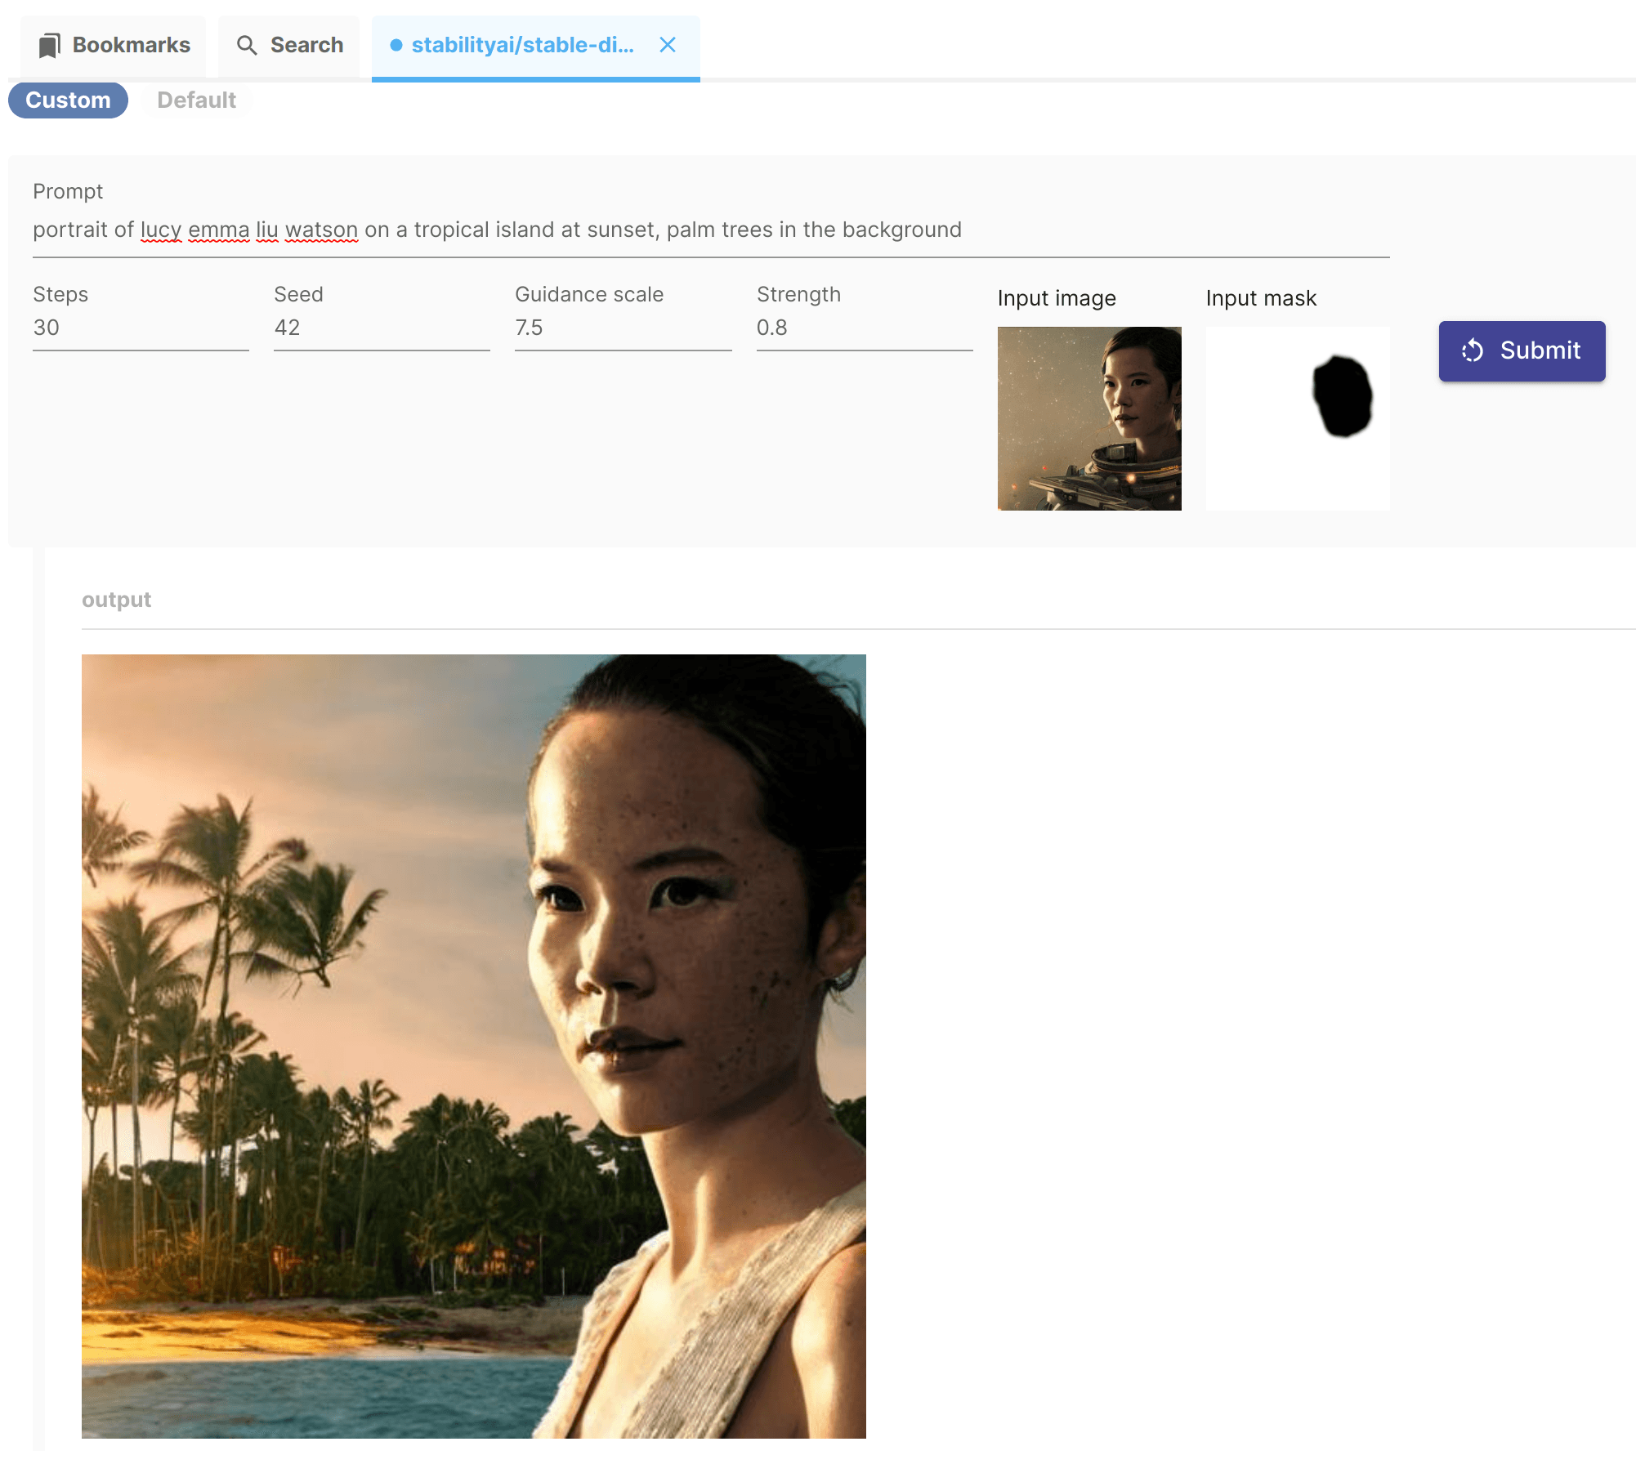Screen dimensions: 1636x1464
Task: Open the Search tab
Action: click(289, 46)
